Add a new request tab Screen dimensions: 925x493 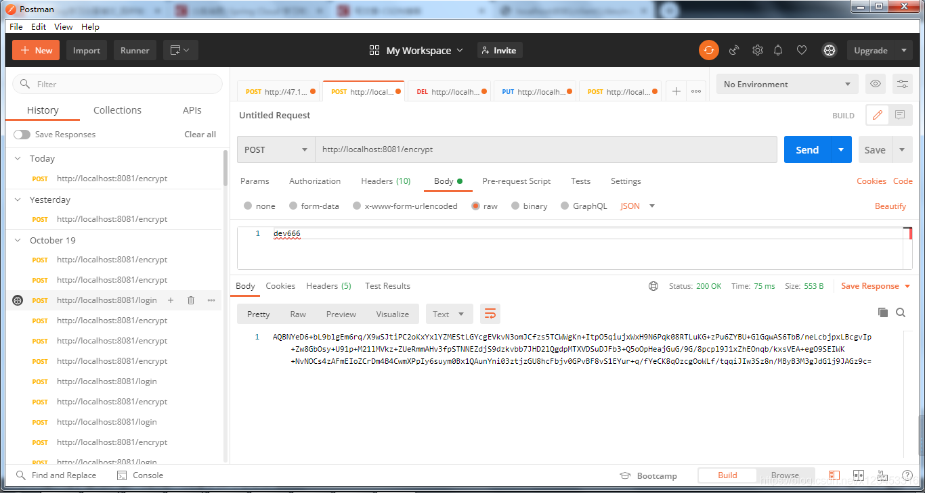pos(676,91)
